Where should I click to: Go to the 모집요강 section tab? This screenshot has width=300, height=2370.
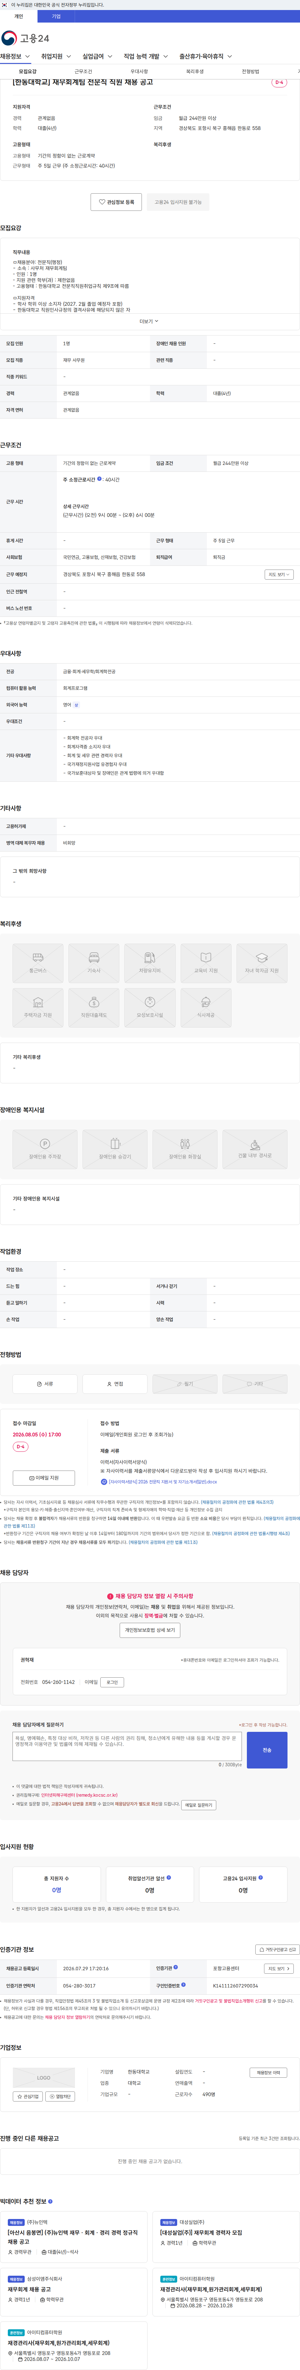coord(27,72)
